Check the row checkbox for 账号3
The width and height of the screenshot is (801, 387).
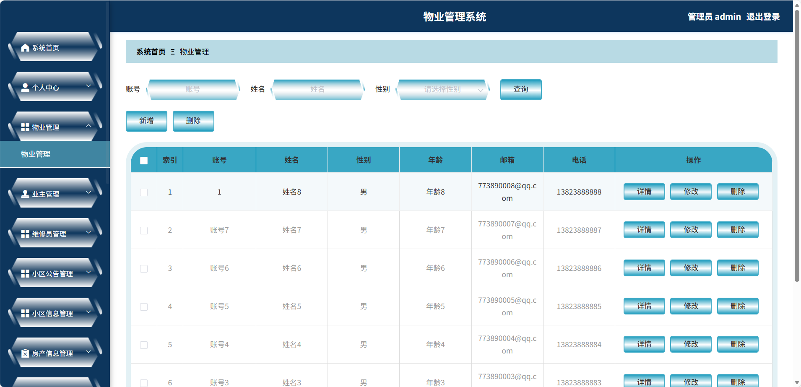[144, 383]
